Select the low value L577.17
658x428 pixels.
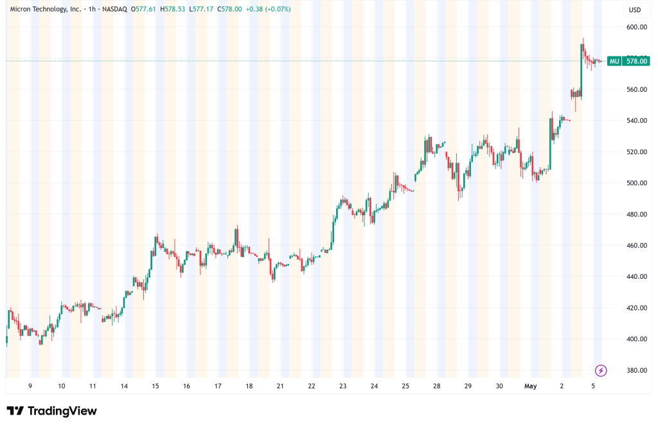pyautogui.click(x=201, y=9)
